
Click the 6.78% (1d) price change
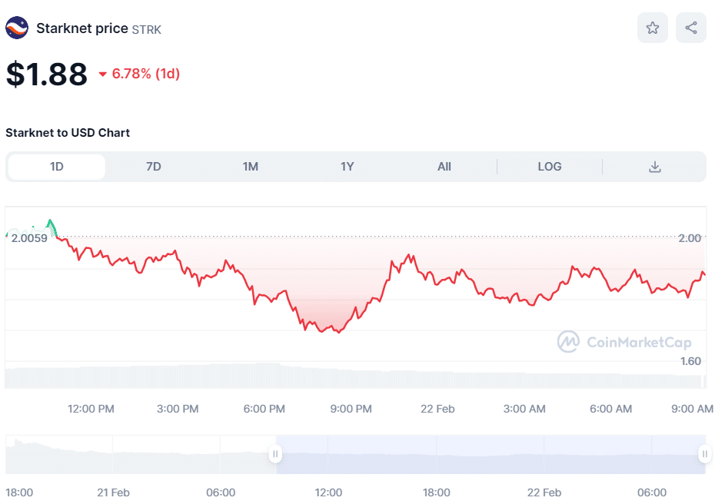(x=139, y=74)
